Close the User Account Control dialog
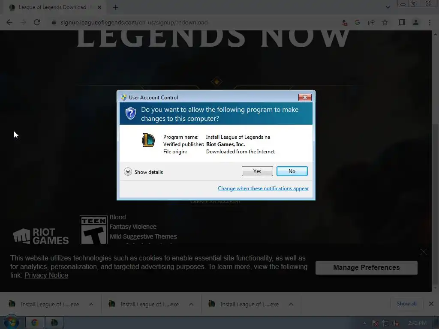This screenshot has width=439, height=329. (x=305, y=97)
